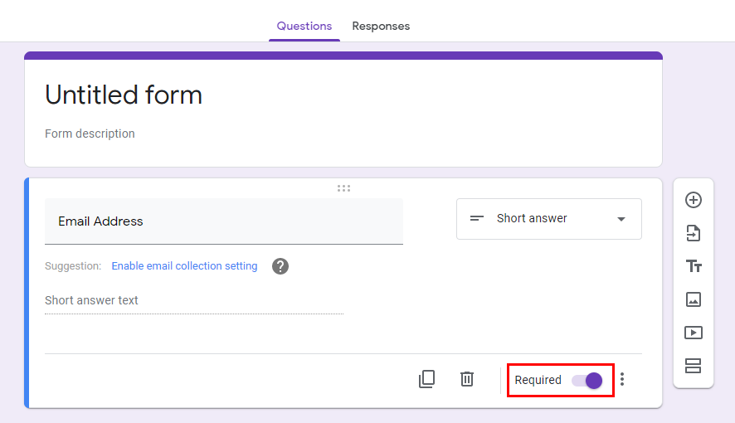Open the Short answer type dropdown
The height and width of the screenshot is (423, 735).
549,219
